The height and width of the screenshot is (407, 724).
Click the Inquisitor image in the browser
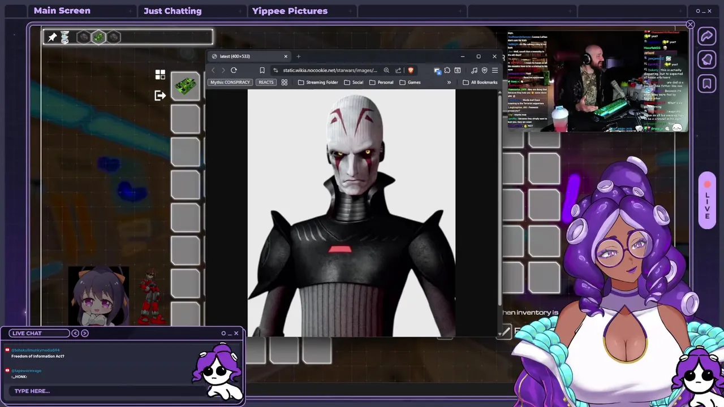coord(351,213)
